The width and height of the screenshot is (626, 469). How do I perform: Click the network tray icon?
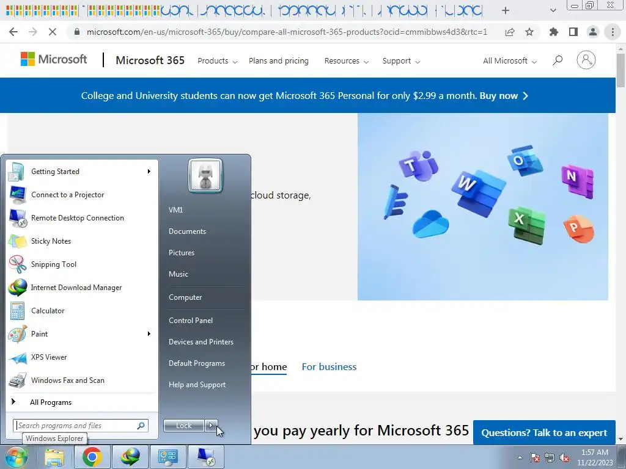550,458
